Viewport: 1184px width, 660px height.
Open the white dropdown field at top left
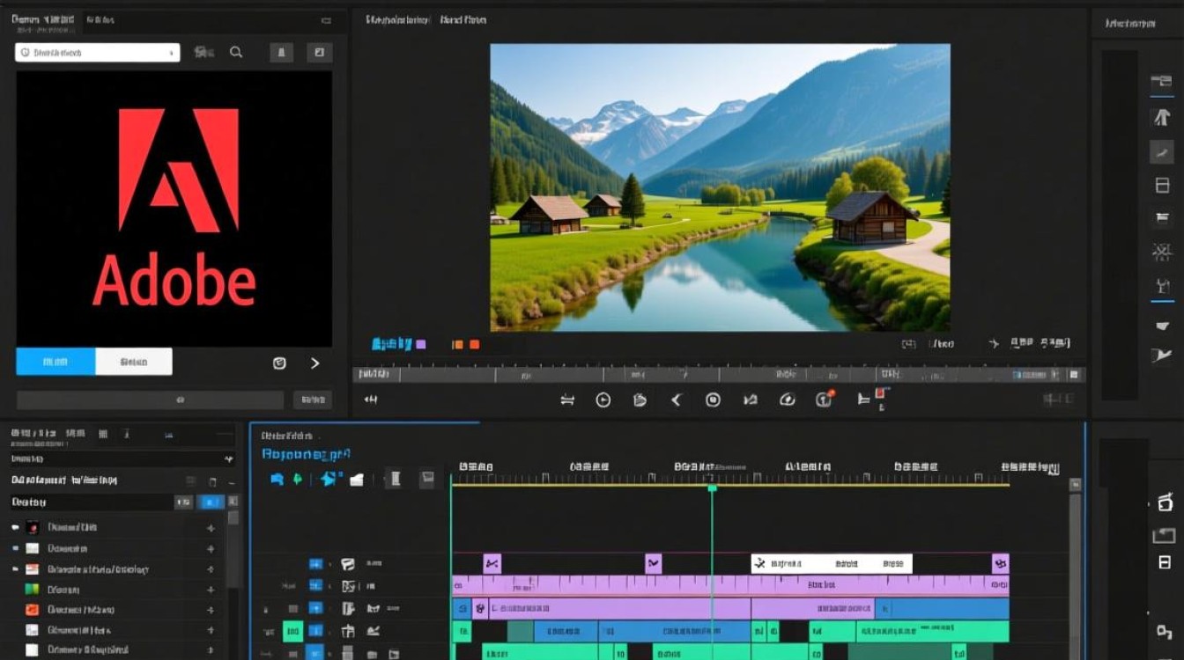(x=98, y=53)
